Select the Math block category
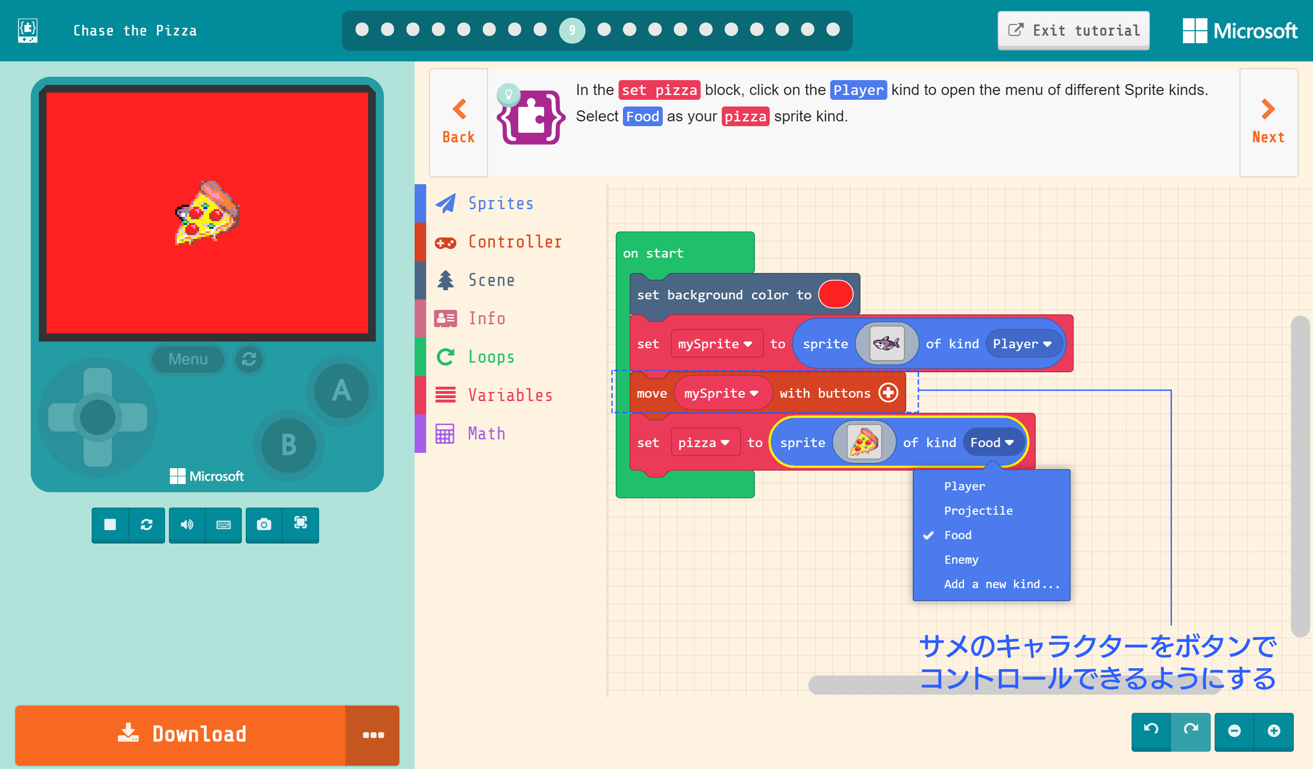This screenshot has width=1313, height=769. click(486, 433)
